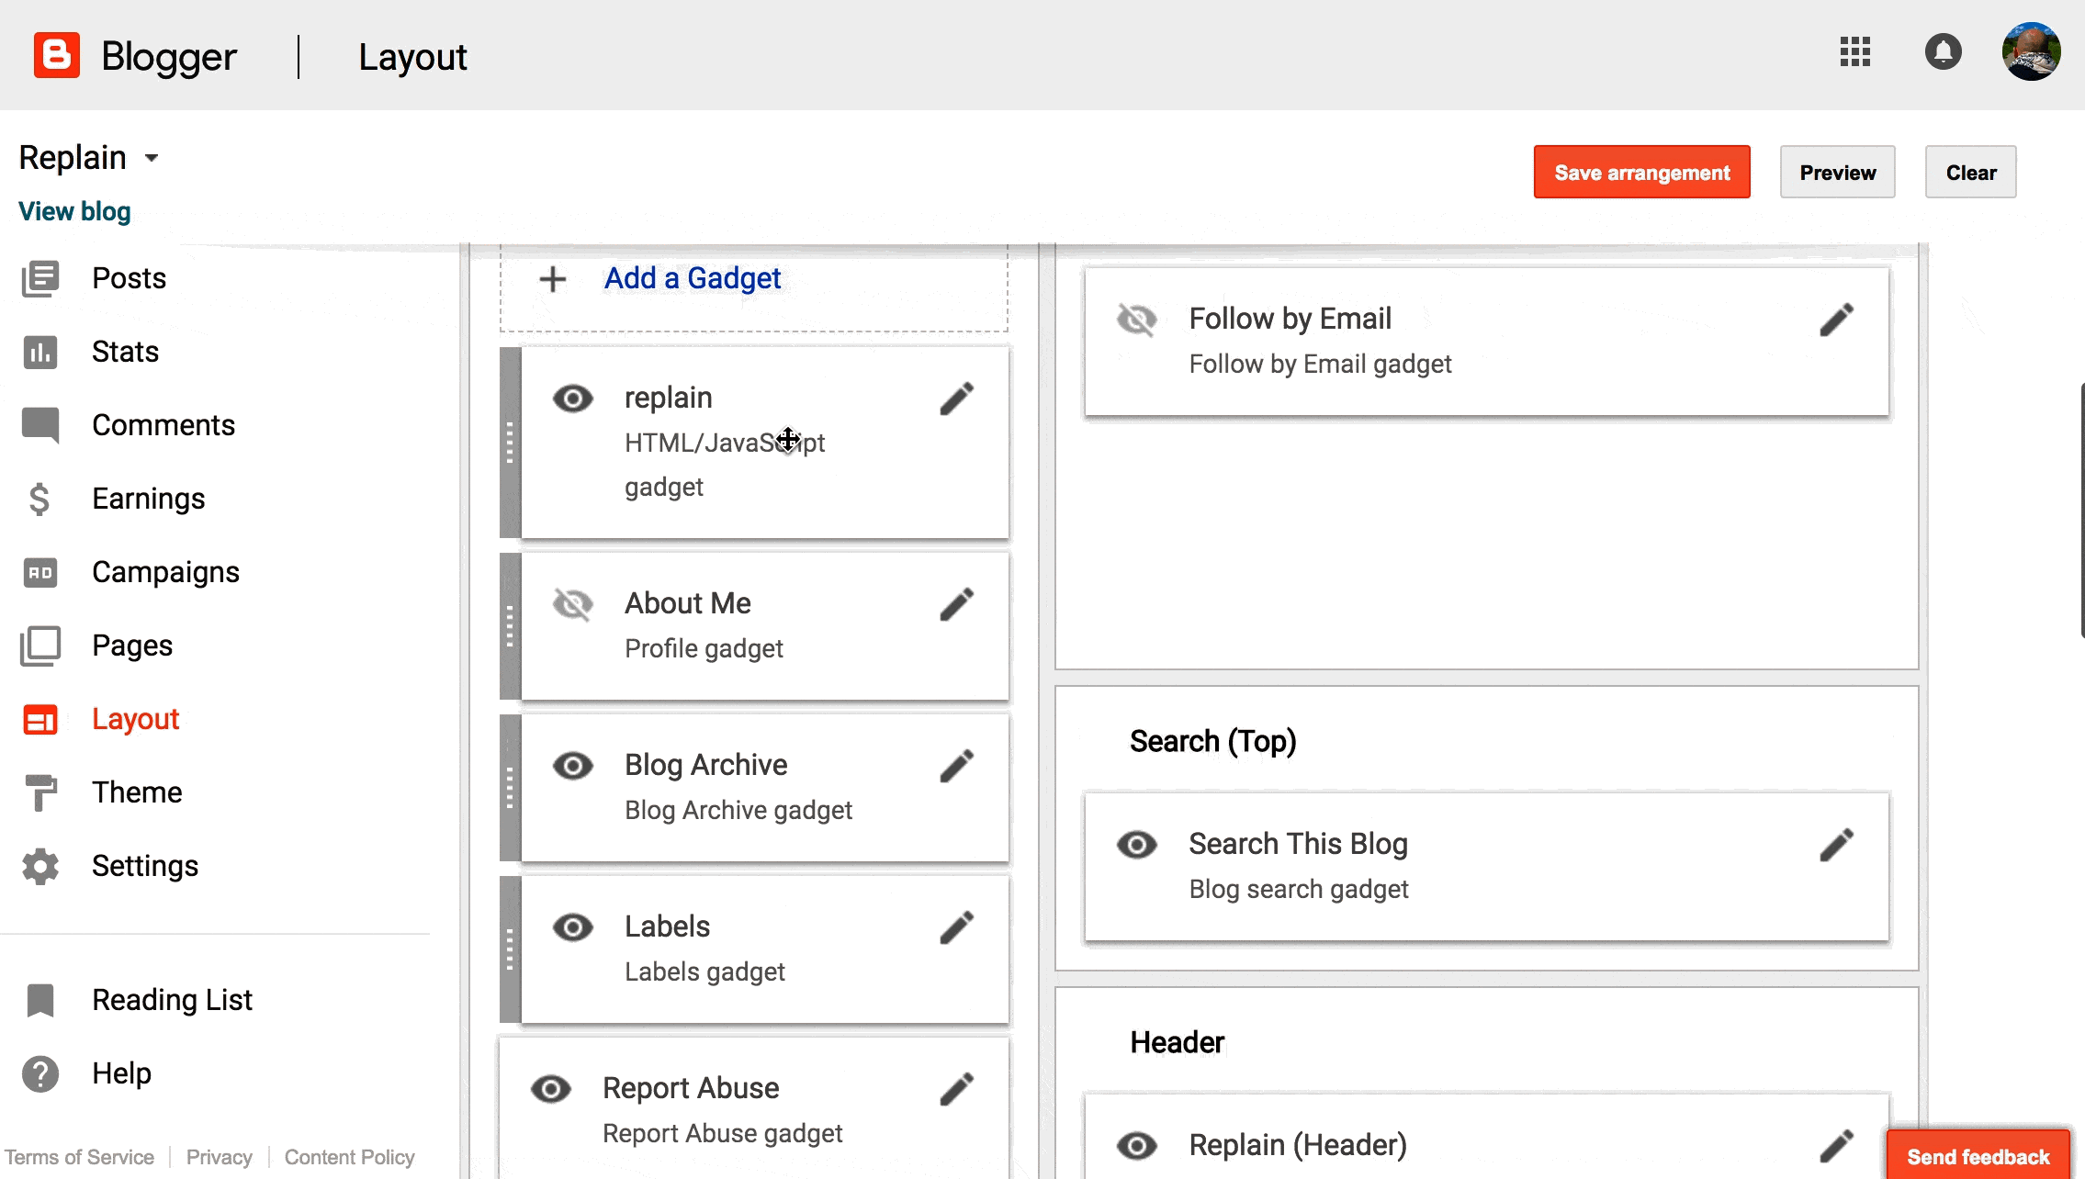Screen dimensions: 2085x1179
Task: Open Google apps grid icon
Action: [1854, 52]
